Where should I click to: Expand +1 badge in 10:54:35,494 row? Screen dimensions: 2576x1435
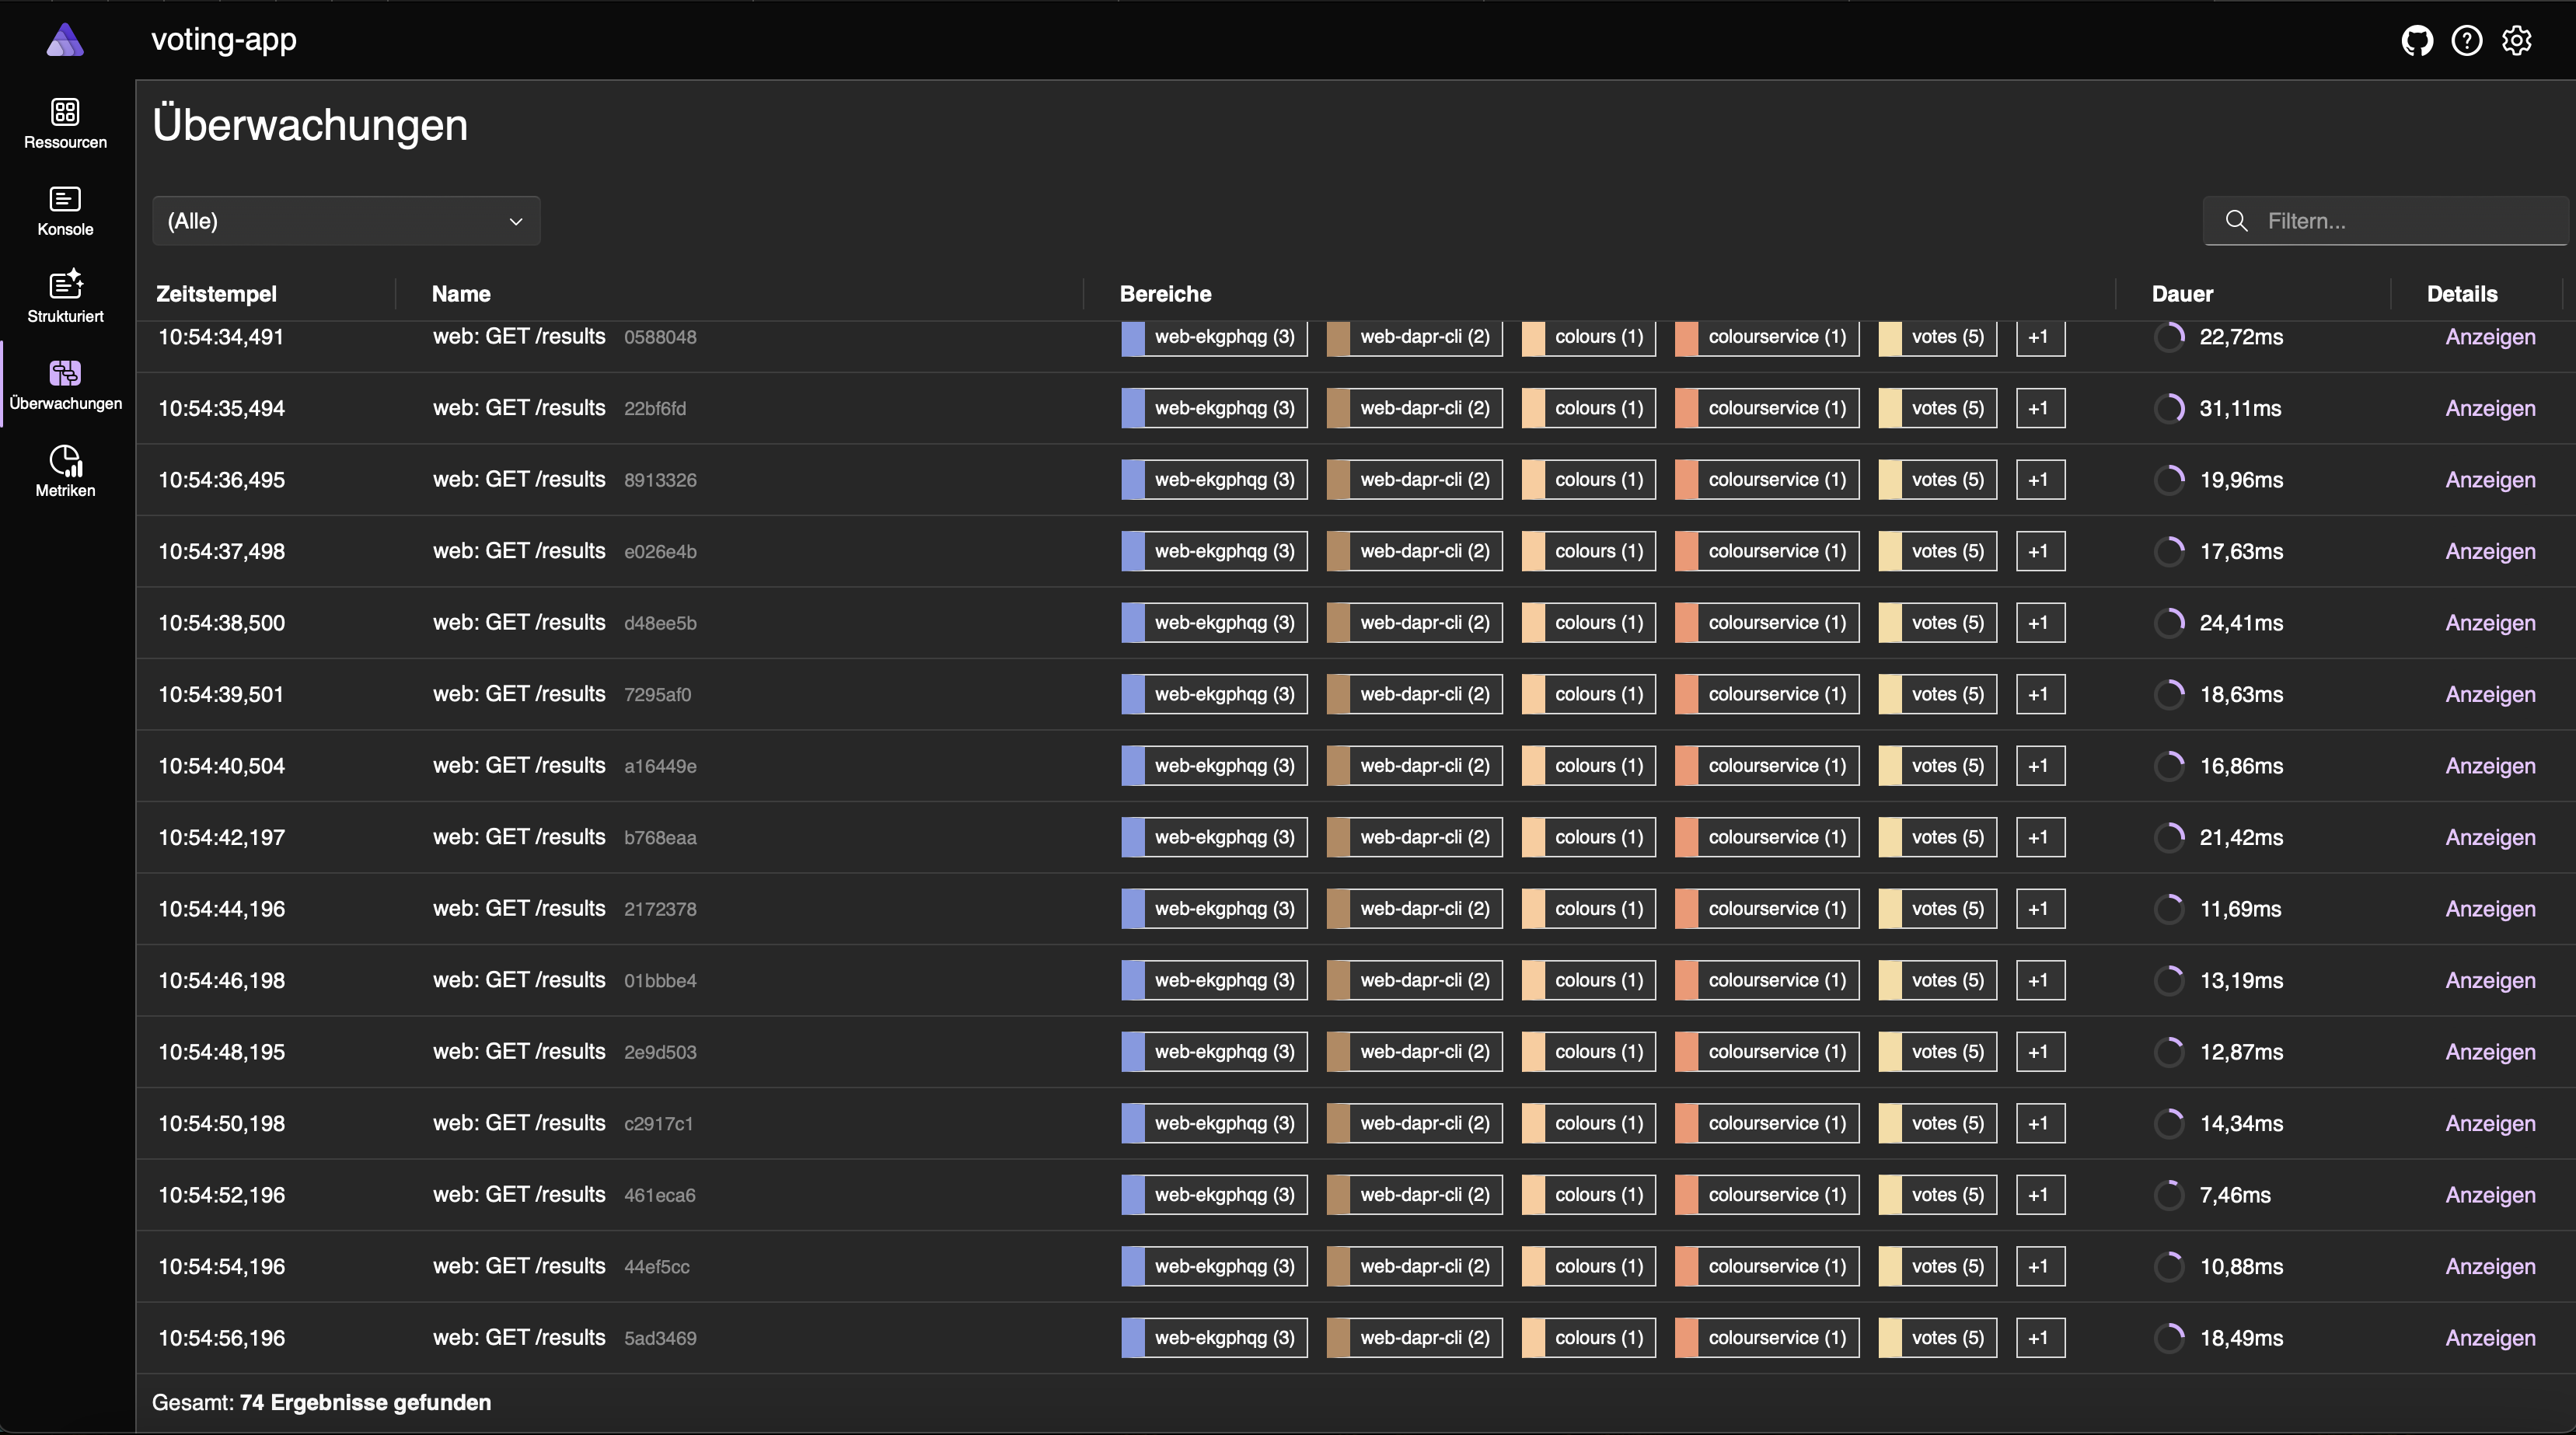tap(2040, 408)
